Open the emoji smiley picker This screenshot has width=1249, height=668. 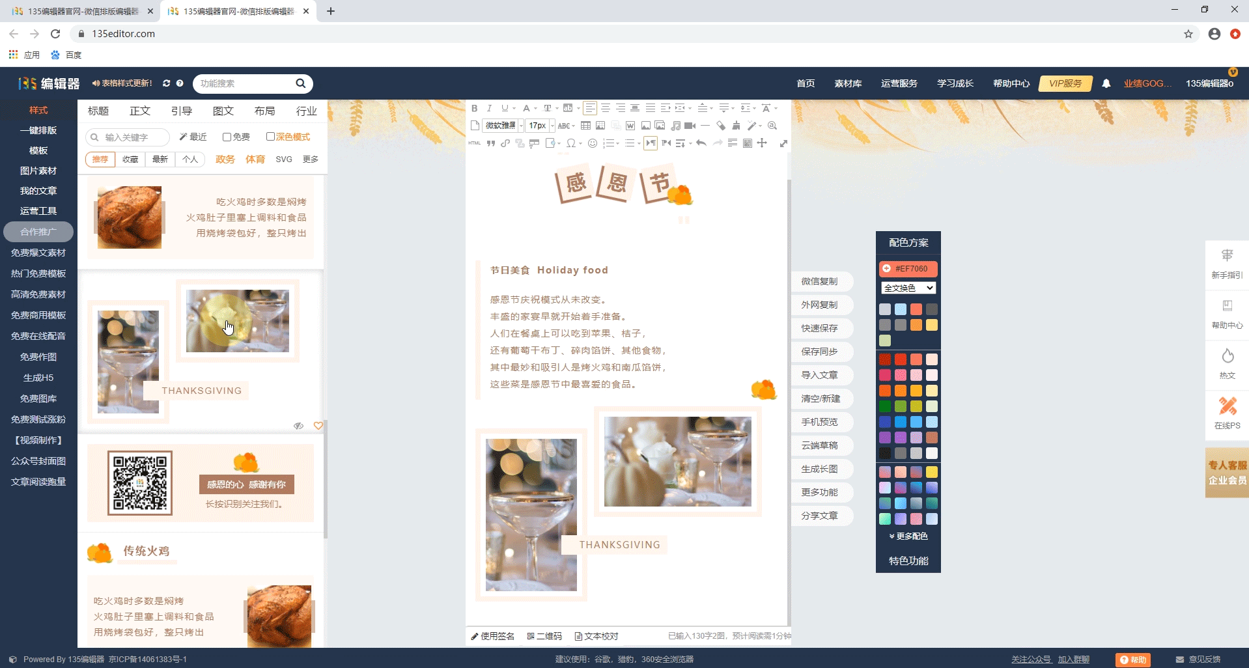[593, 143]
